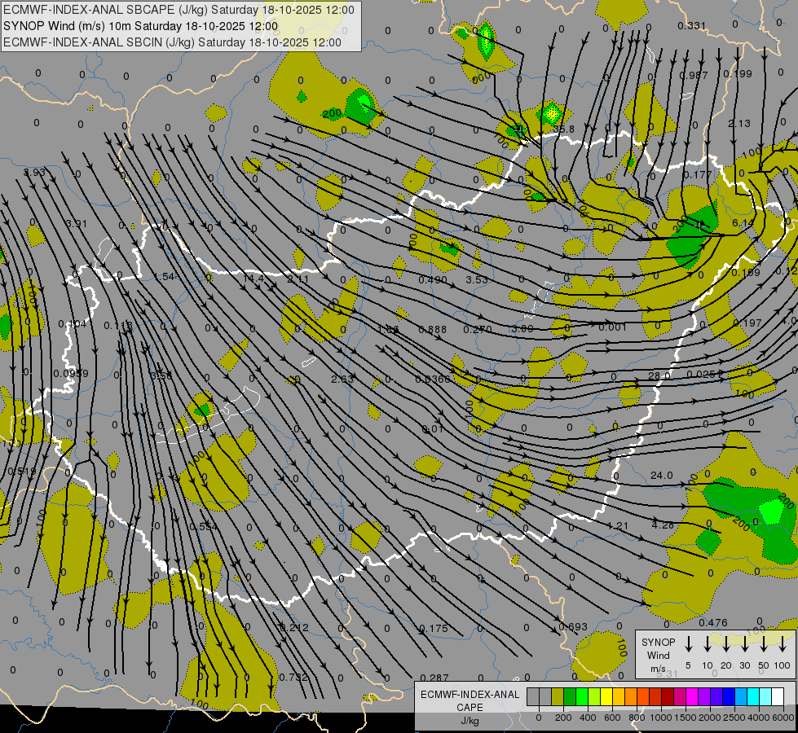Click the 3.09 value on the map

pyautogui.click(x=522, y=328)
